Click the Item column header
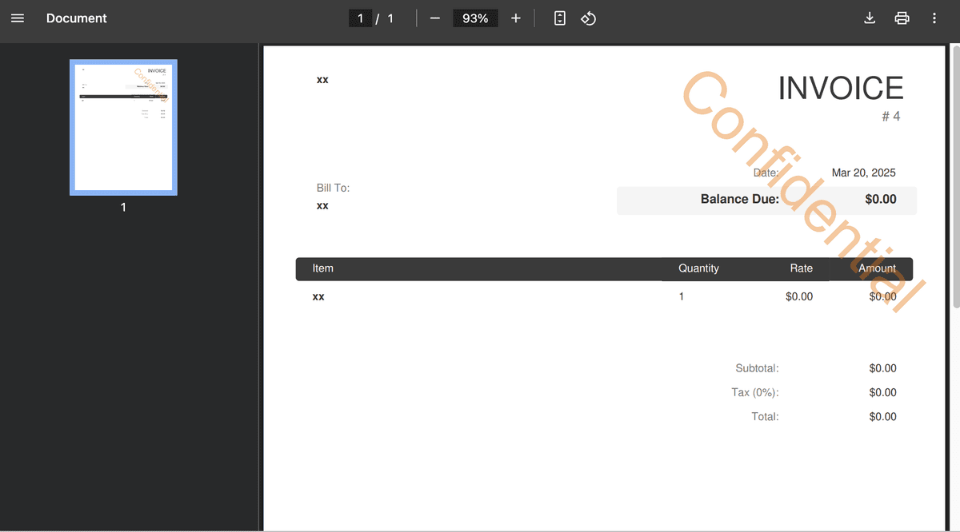The width and height of the screenshot is (960, 532). [x=323, y=268]
